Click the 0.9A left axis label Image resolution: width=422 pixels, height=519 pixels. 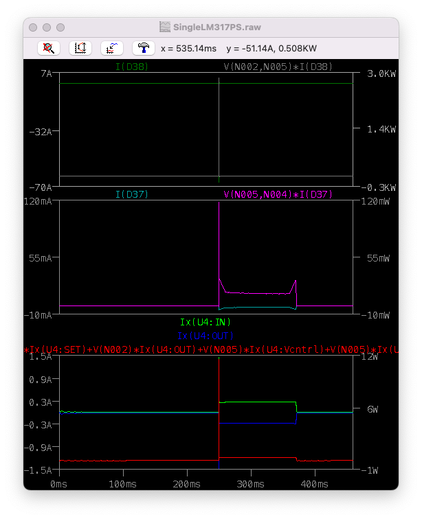pyautogui.click(x=41, y=380)
